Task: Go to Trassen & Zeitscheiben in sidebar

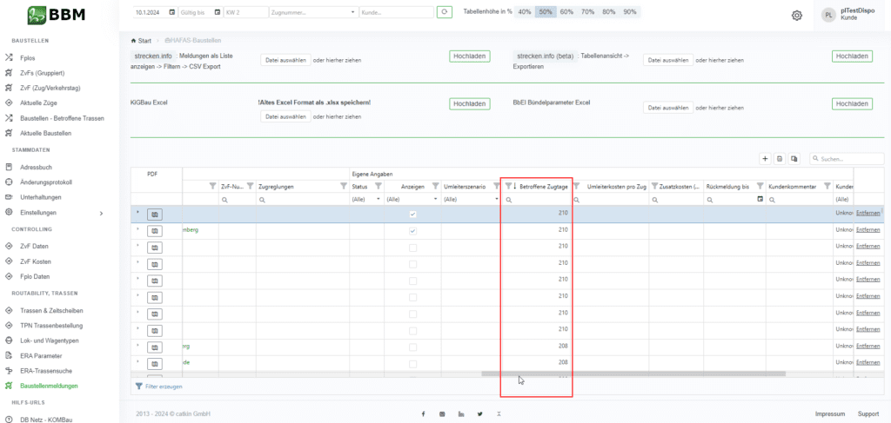Action: click(51, 310)
